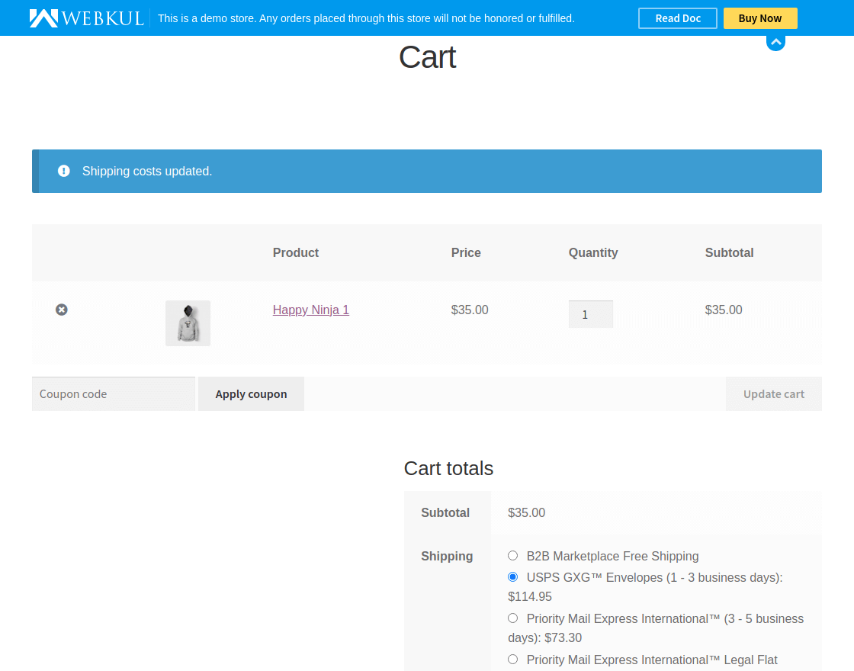Click the Update cart button
Image resolution: width=854 pixels, height=671 pixels.
point(774,393)
